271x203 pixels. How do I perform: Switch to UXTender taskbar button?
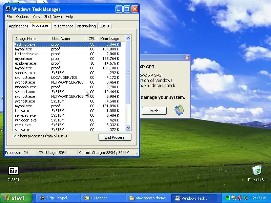[103, 198]
